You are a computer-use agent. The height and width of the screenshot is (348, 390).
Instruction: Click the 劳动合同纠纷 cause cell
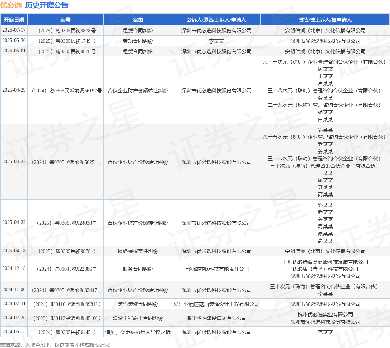pyautogui.click(x=138, y=41)
